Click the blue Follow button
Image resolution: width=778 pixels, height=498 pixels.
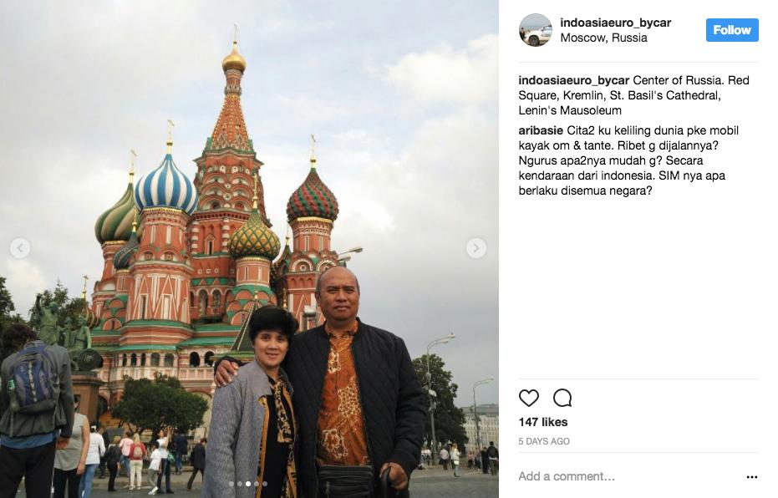[x=732, y=30]
